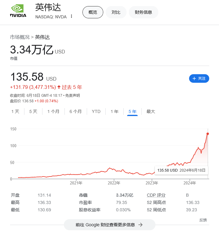Switch to the 对比 tab
This screenshot has width=219, height=240.
pos(116,12)
